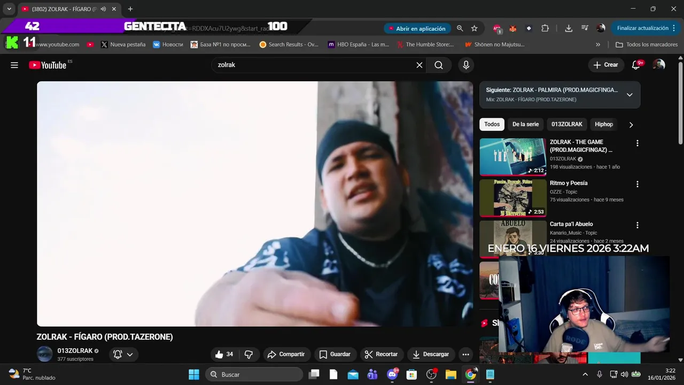Show hidden system tray icons
684x385 pixels.
click(585, 374)
